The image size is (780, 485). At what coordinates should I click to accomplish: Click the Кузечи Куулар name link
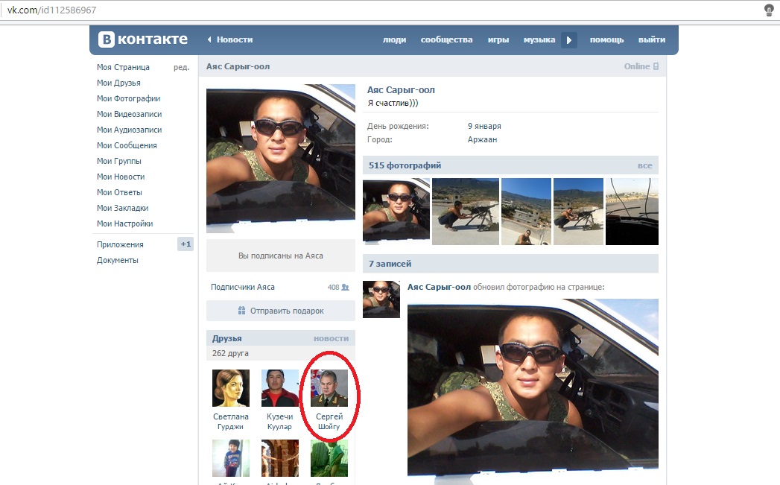279,422
